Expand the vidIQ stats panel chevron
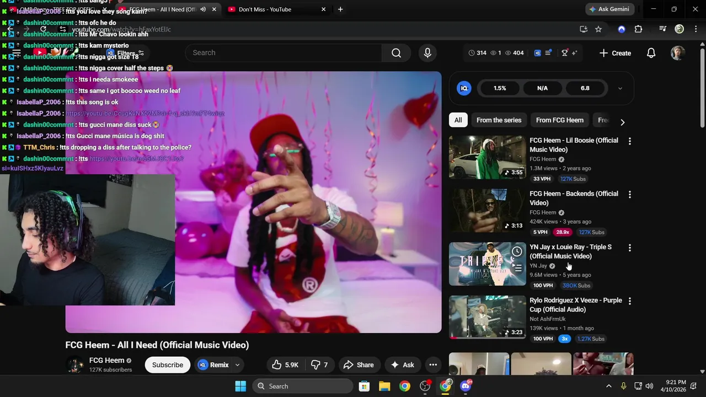 pos(620,88)
